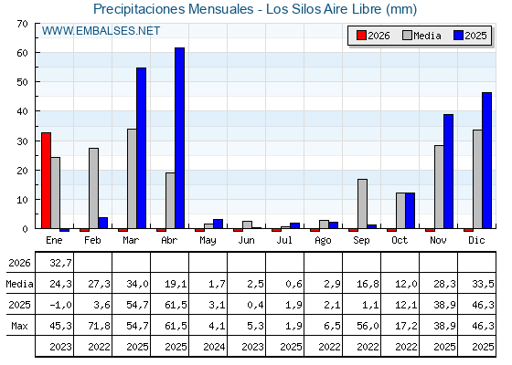Screen dimensions: 512x365
Task: Click the Max row header in table
Action: 19,326
